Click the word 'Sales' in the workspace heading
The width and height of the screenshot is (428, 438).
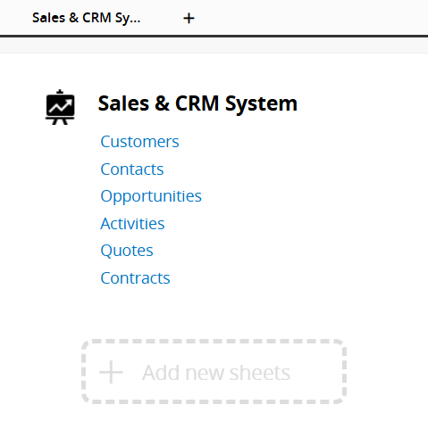click(x=123, y=103)
